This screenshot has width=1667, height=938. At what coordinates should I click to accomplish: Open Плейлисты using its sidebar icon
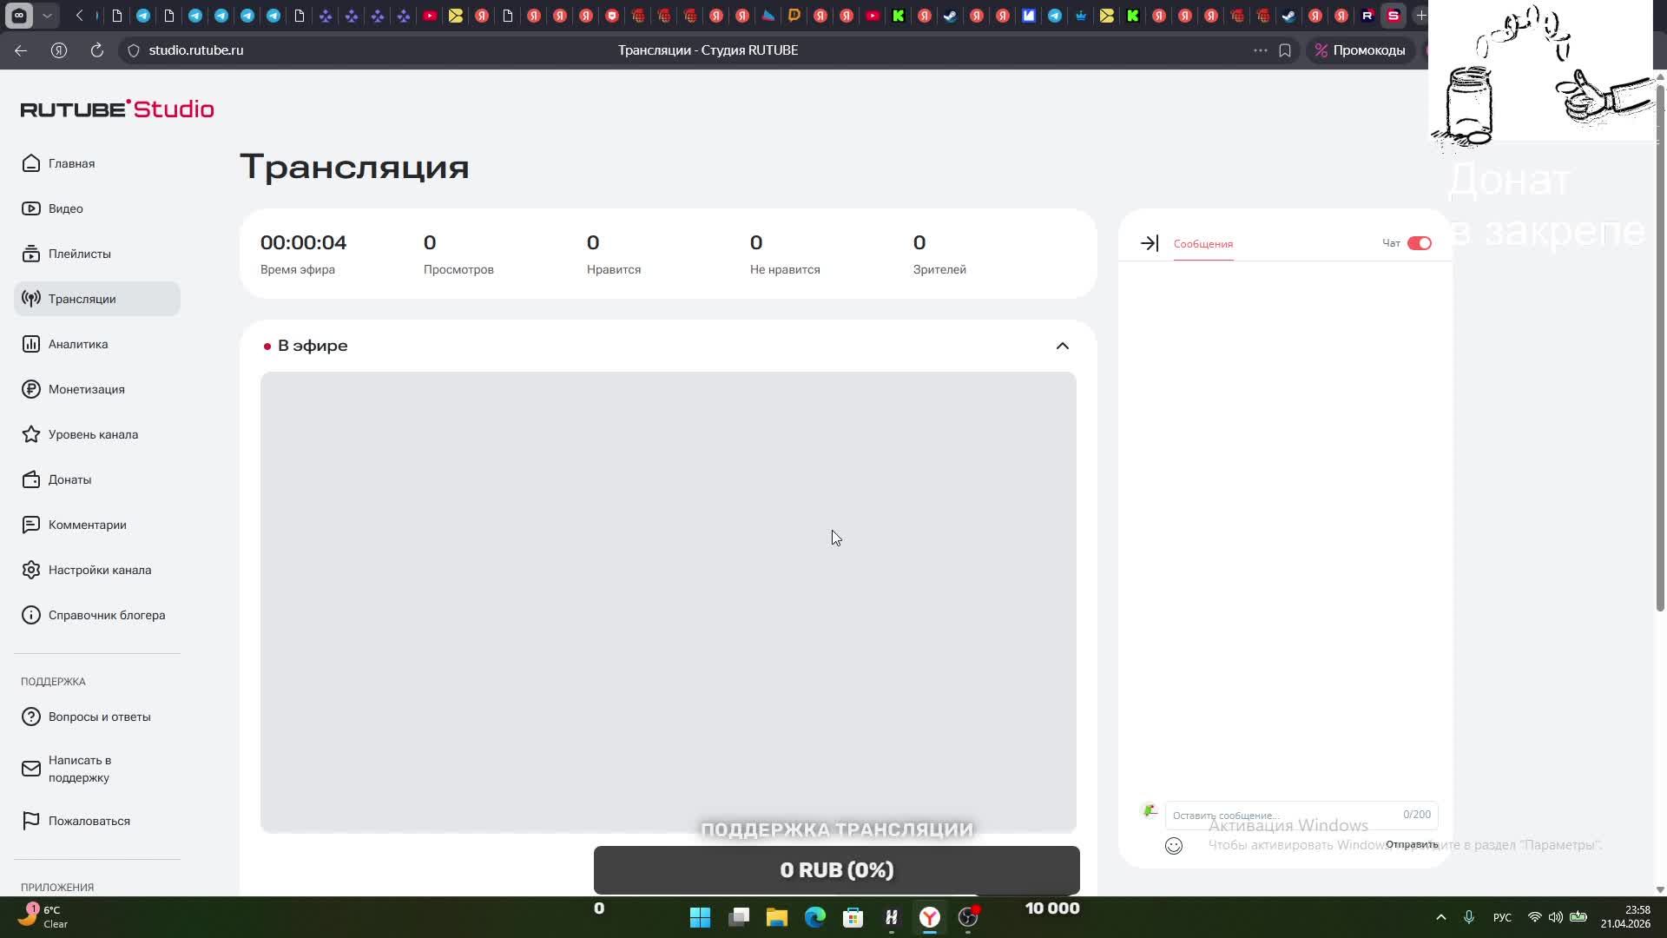31,254
